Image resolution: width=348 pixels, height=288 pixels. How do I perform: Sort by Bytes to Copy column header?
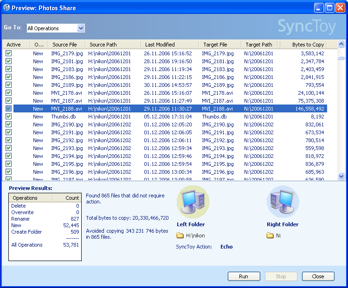click(x=303, y=45)
